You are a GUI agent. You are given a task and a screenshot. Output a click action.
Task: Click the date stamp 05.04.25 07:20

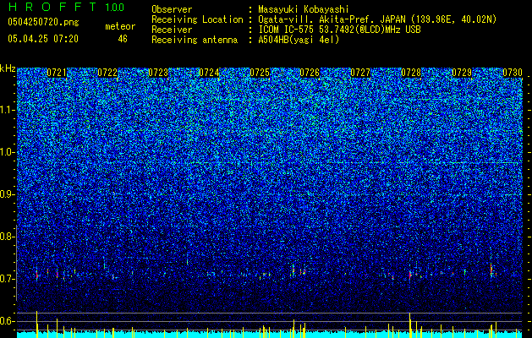pos(43,39)
